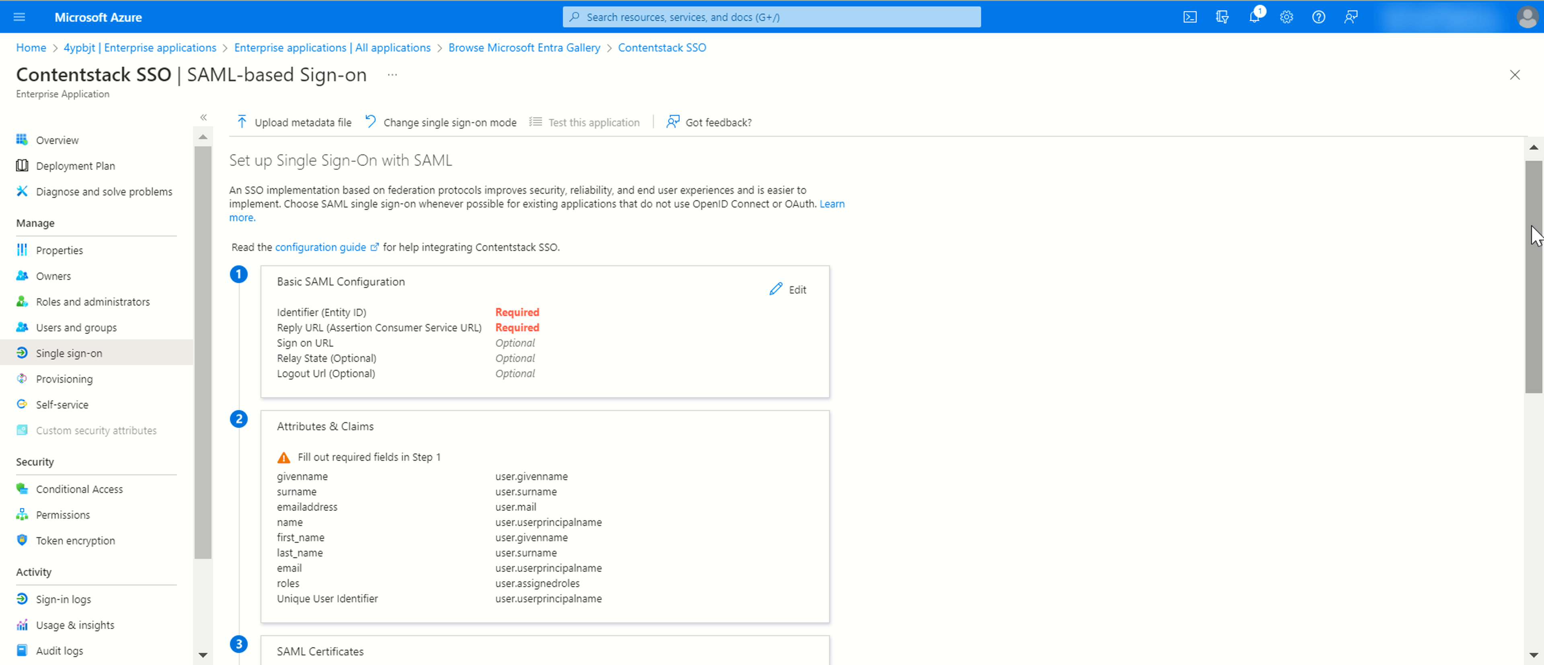Click the main scrollbar down arrow
The height and width of the screenshot is (665, 1544).
1533,655
